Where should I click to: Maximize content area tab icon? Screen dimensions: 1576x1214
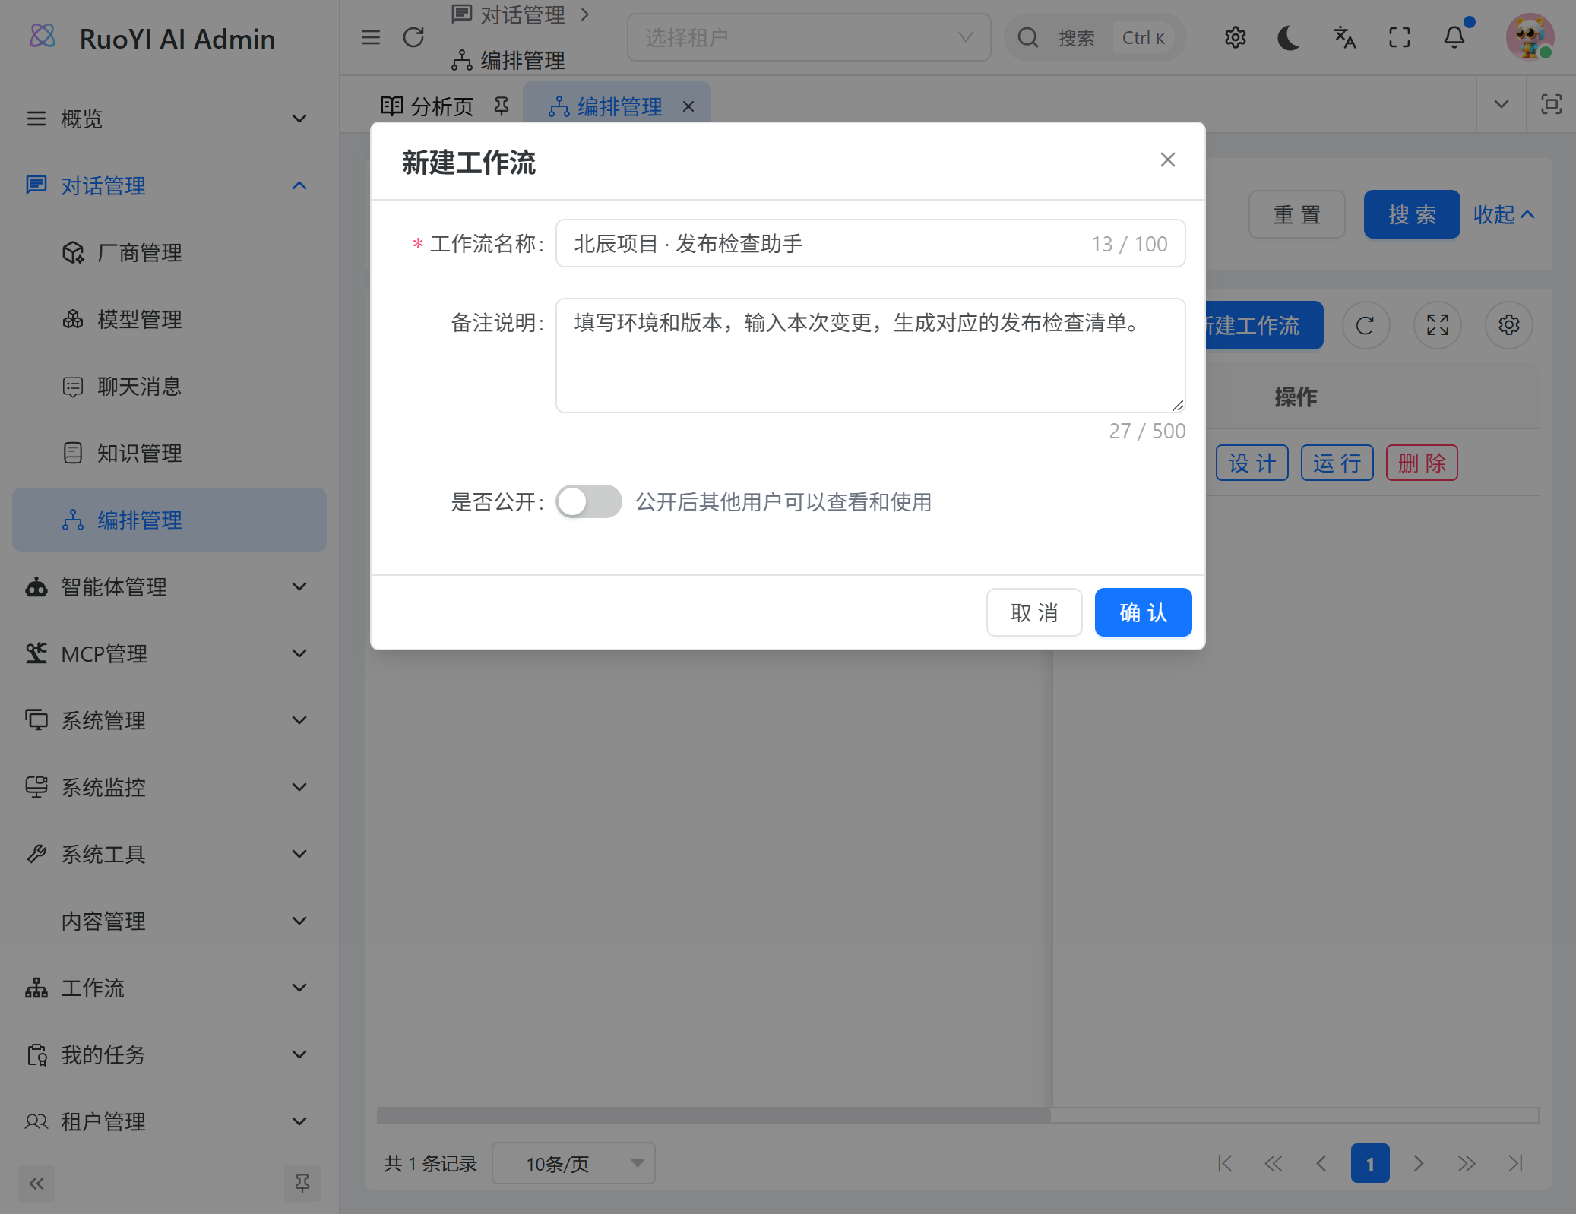pos(1551,104)
